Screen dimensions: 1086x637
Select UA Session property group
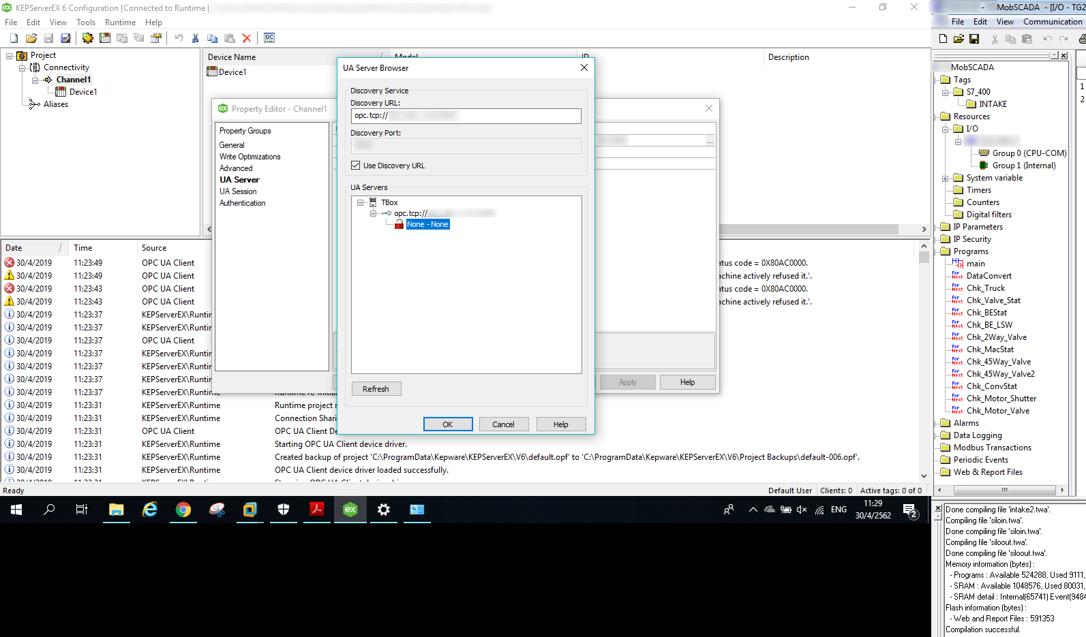(238, 191)
